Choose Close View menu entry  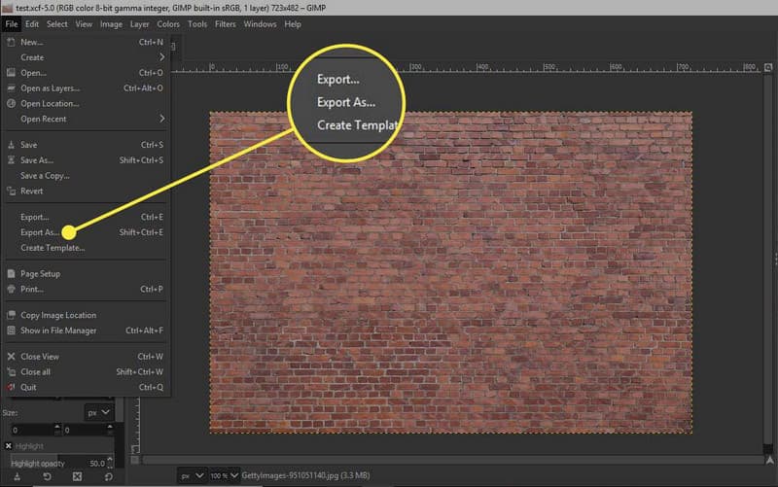[x=86, y=357]
